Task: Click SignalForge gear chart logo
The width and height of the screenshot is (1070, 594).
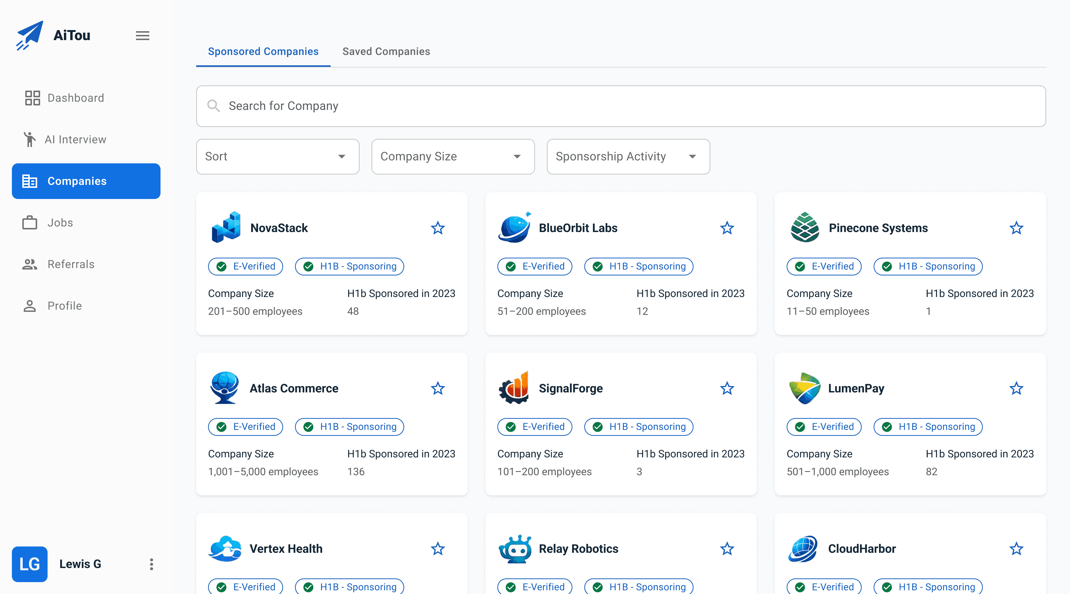Action: tap(514, 388)
